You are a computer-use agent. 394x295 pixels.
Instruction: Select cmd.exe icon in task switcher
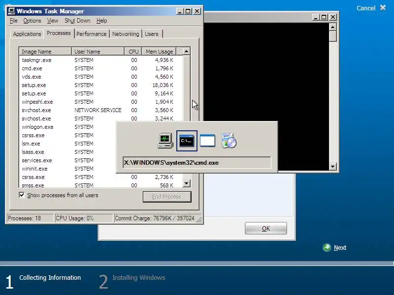[187, 141]
